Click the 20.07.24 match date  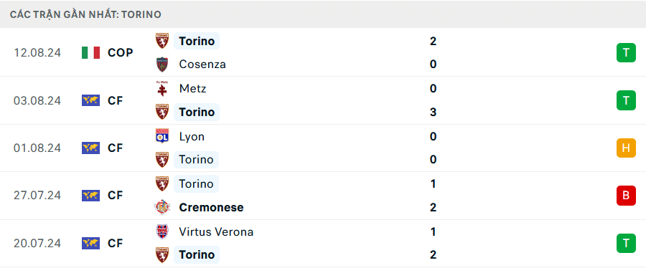pos(37,244)
